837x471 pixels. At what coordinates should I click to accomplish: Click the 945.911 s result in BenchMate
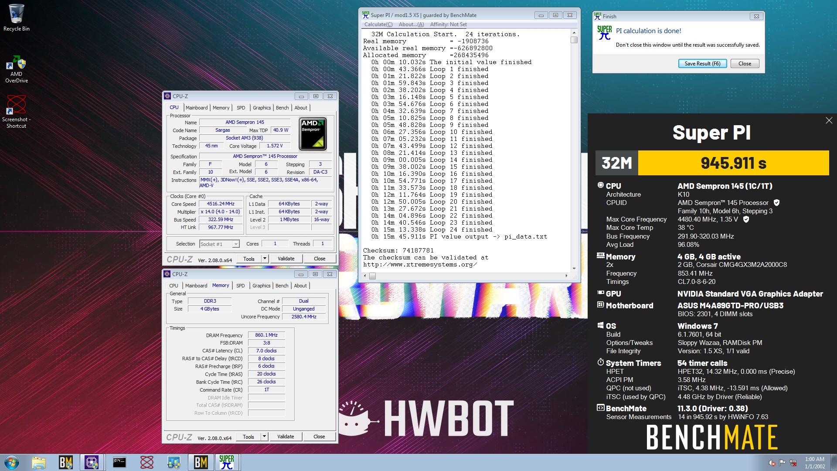(733, 163)
